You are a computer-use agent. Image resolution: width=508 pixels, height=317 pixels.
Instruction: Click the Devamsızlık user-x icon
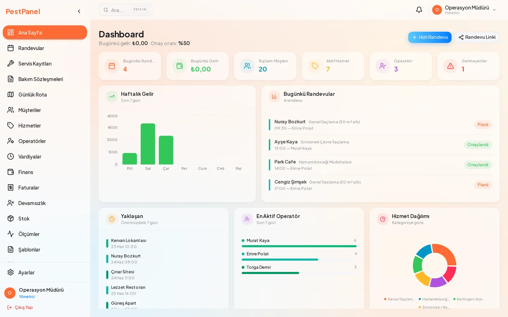pyautogui.click(x=11, y=203)
